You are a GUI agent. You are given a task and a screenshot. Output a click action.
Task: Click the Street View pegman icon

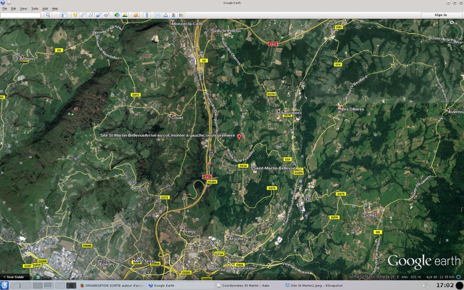452,67
